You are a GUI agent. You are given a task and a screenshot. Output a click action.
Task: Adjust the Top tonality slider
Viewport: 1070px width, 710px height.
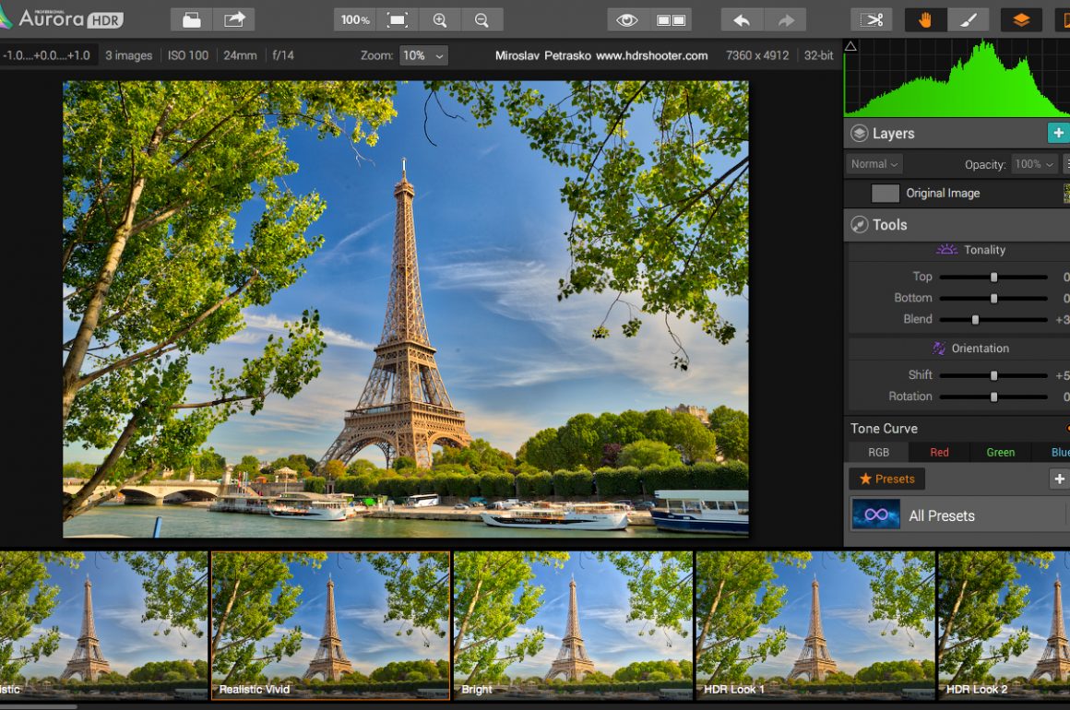[x=993, y=277]
